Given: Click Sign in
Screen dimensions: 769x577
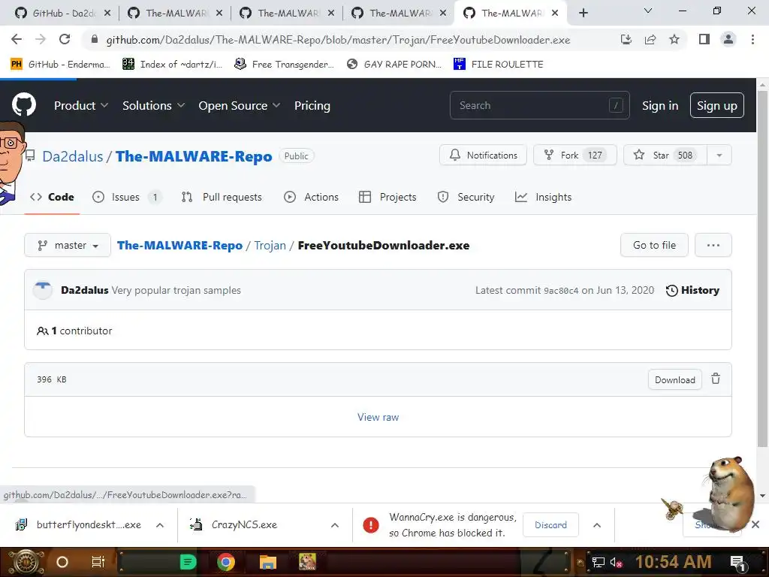Looking at the screenshot, I should [660, 105].
